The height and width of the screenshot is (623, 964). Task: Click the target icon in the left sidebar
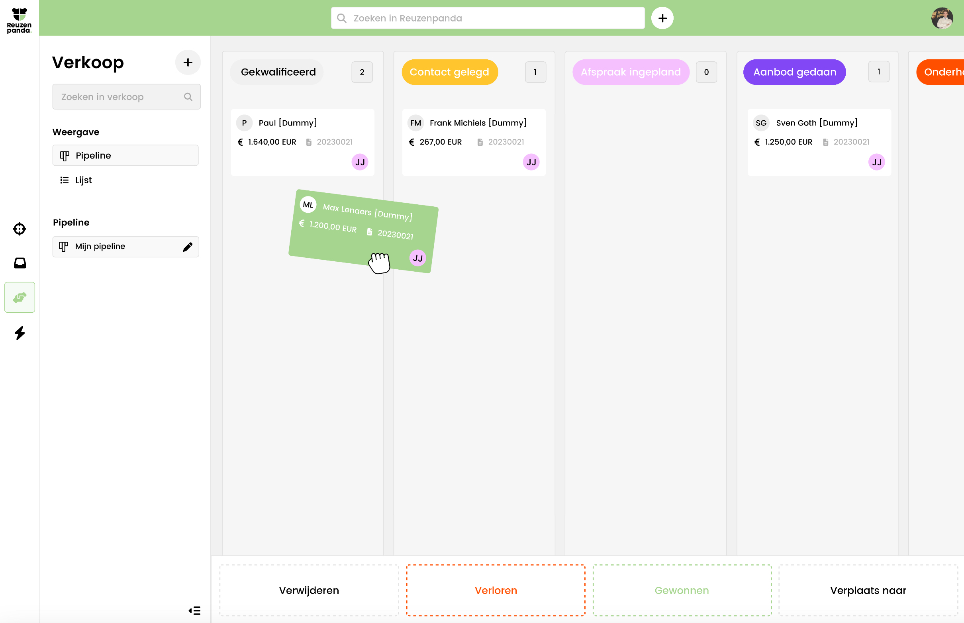point(19,229)
